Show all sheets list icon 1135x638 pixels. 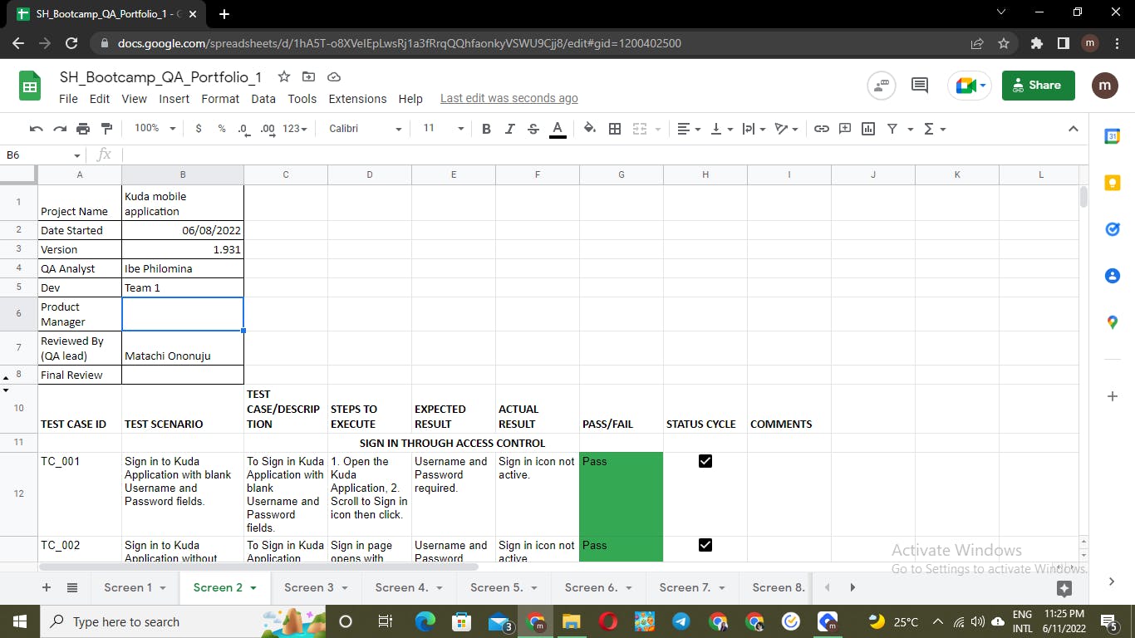pyautogui.click(x=72, y=587)
